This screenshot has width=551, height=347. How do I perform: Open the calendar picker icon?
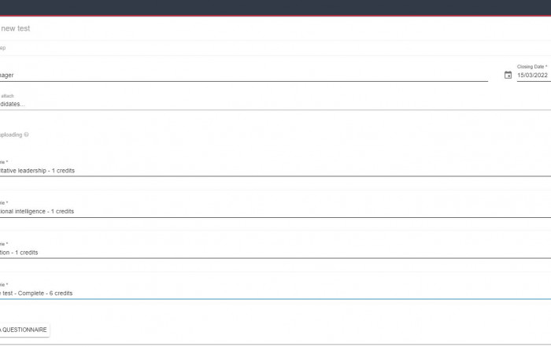click(508, 75)
